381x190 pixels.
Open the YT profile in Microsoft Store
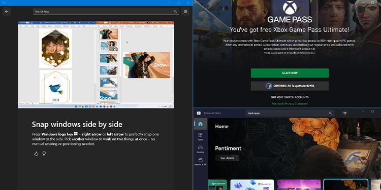(345, 113)
